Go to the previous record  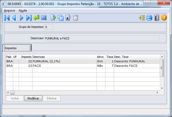pyautogui.click(x=14, y=18)
